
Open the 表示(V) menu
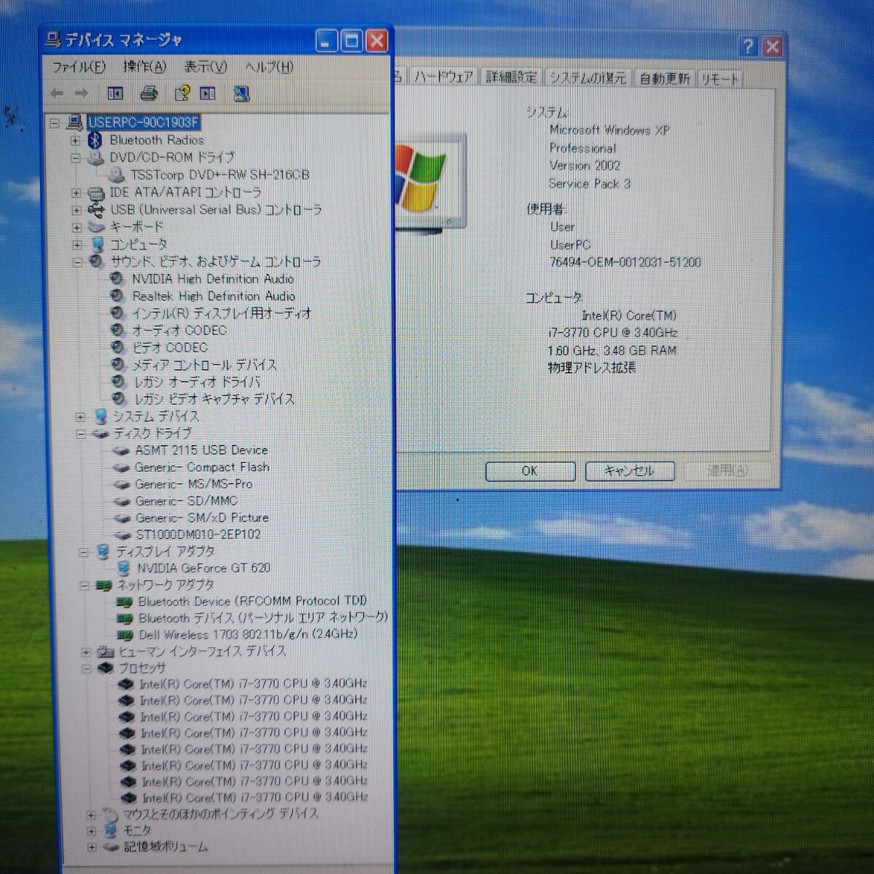(205, 67)
